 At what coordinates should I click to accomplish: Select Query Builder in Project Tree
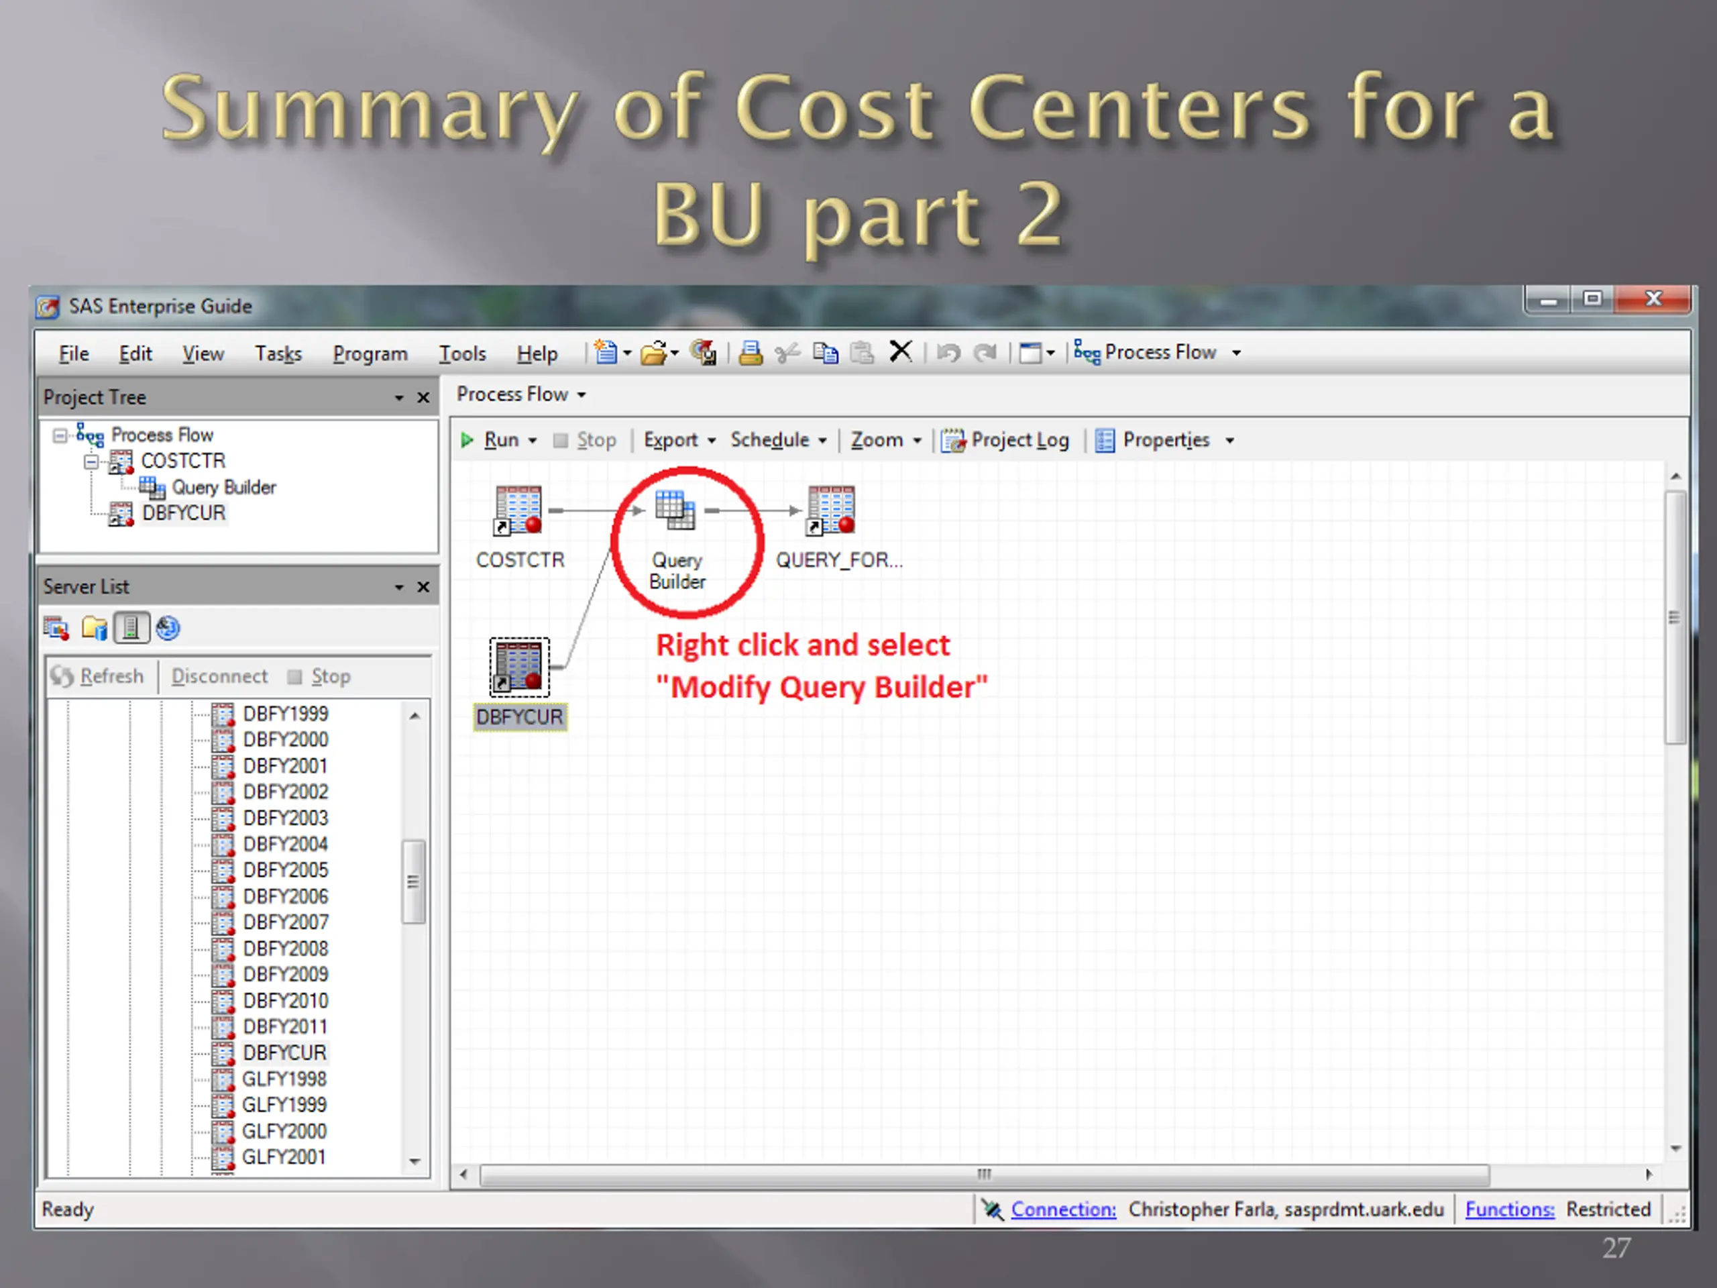[x=223, y=488]
